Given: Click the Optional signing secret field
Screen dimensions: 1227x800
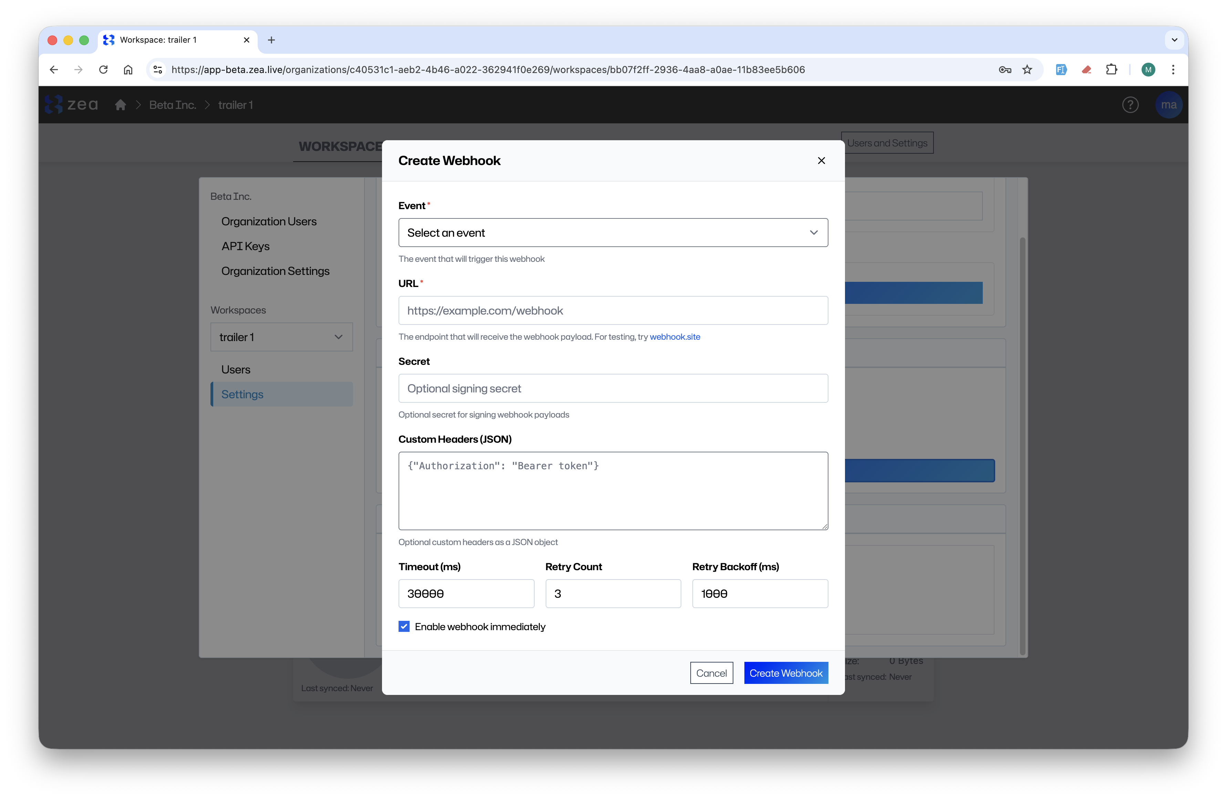Looking at the screenshot, I should [x=612, y=388].
